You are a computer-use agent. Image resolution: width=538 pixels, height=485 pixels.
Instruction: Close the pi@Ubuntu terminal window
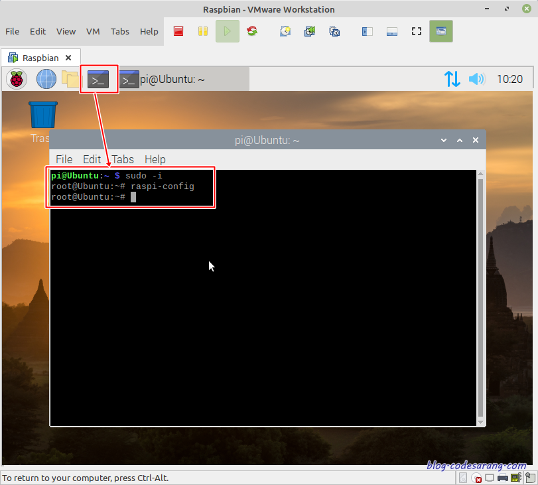[x=476, y=140]
